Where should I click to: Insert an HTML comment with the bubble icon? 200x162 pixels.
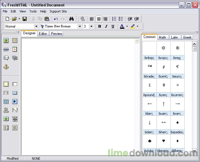6,58
